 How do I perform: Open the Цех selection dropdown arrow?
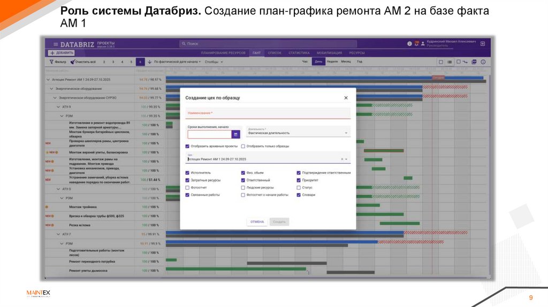tap(346, 159)
